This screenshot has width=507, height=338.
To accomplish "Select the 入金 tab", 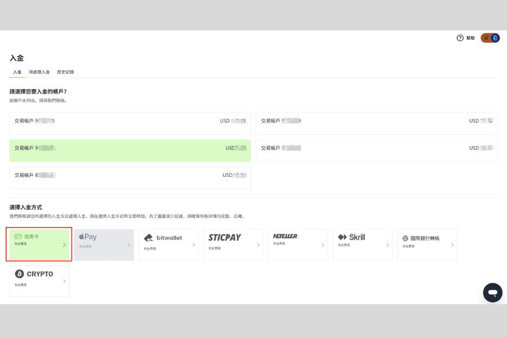I will point(17,72).
